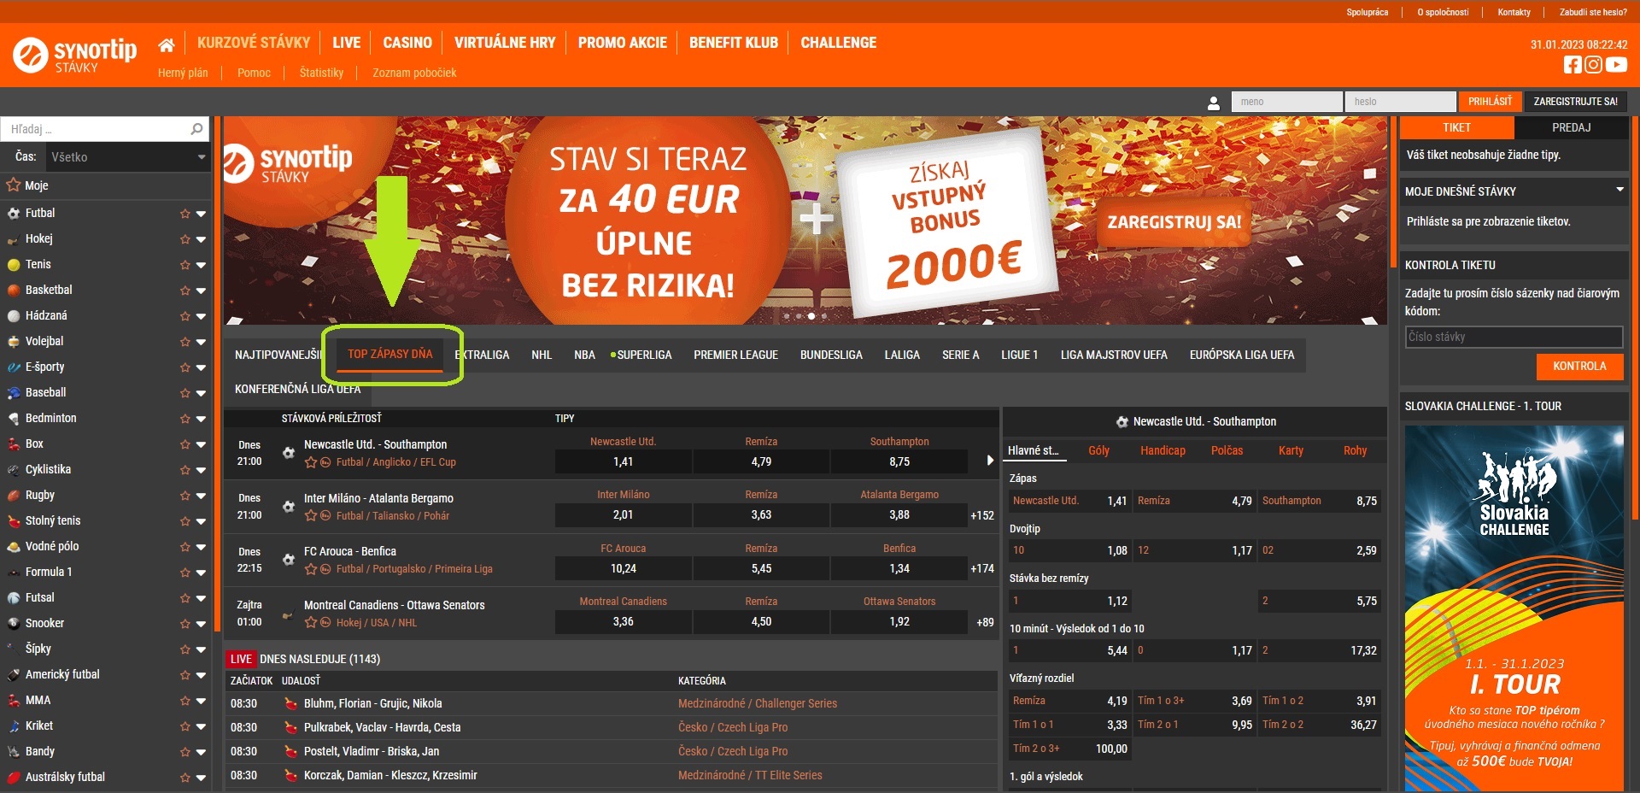Open the Zabudli ste heslo? link
The height and width of the screenshot is (793, 1640).
tap(1593, 12)
